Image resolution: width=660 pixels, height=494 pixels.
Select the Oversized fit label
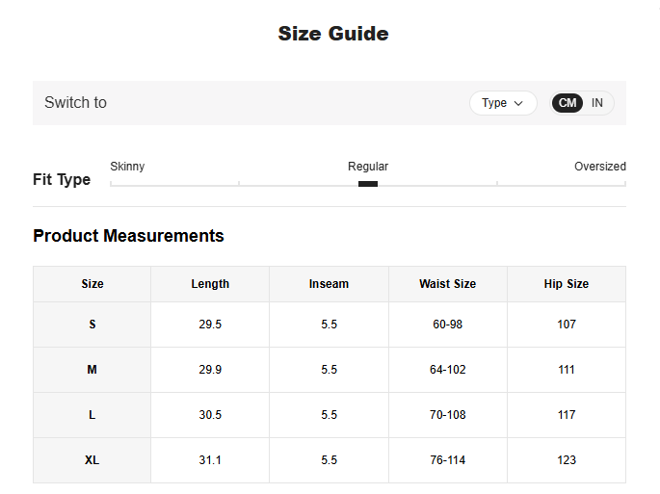599,167
